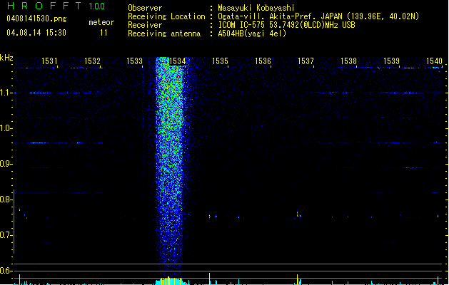Viewport: 449px width, 285px height.
Task: Click the kHz axis unit label
Action: tap(6, 58)
